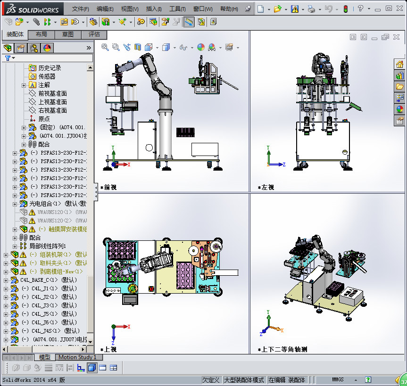Expand the 注解 tree node

(x=24, y=85)
